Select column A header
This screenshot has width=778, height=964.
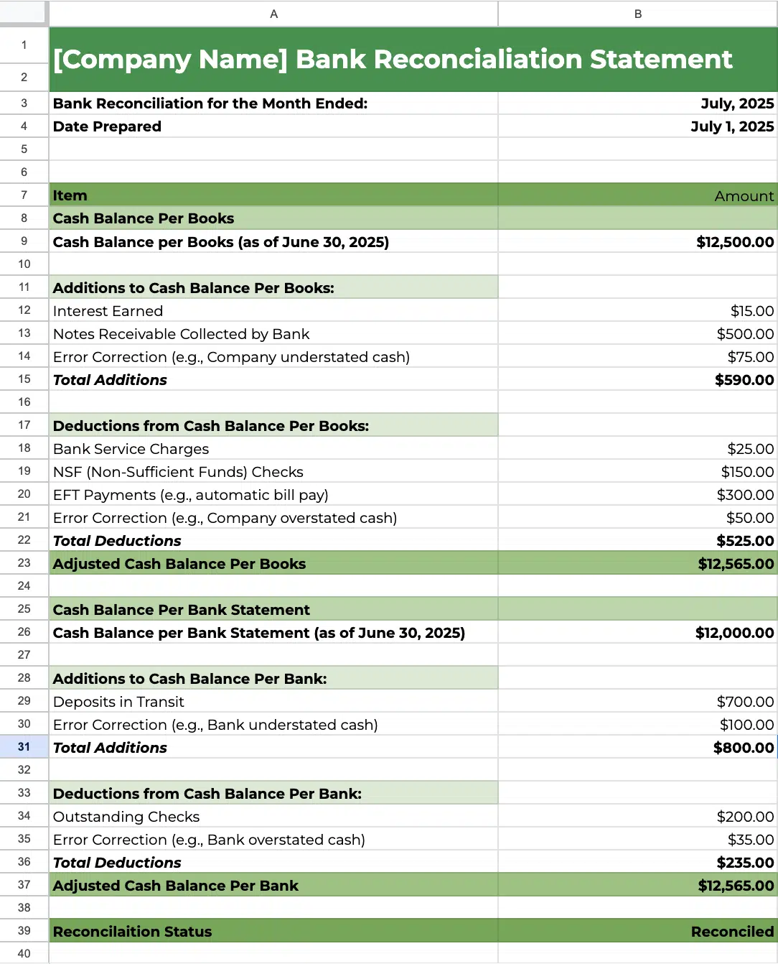point(273,14)
